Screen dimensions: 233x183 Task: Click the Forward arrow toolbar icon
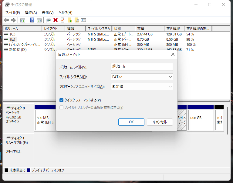(x=13, y=20)
